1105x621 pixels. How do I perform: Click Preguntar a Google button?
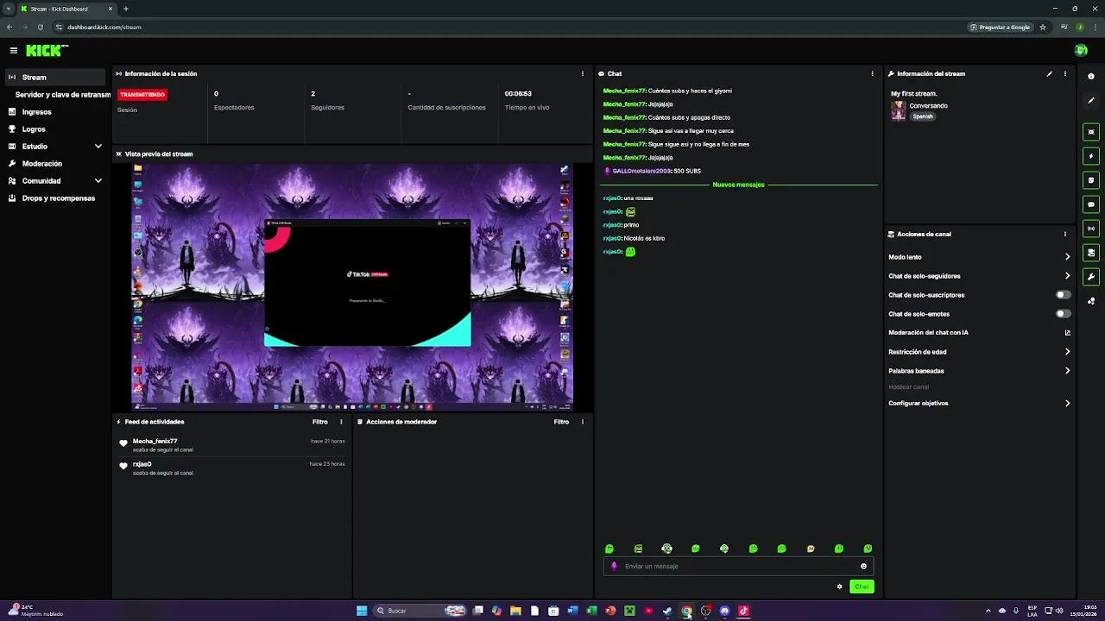1001,27
